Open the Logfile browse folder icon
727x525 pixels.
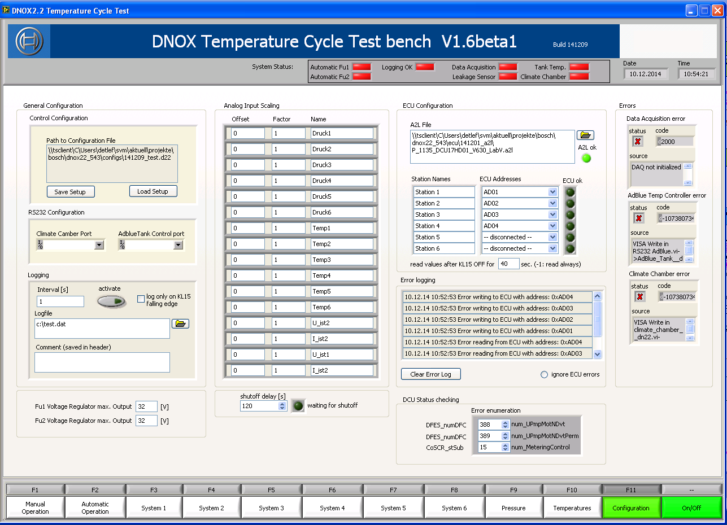click(x=180, y=323)
